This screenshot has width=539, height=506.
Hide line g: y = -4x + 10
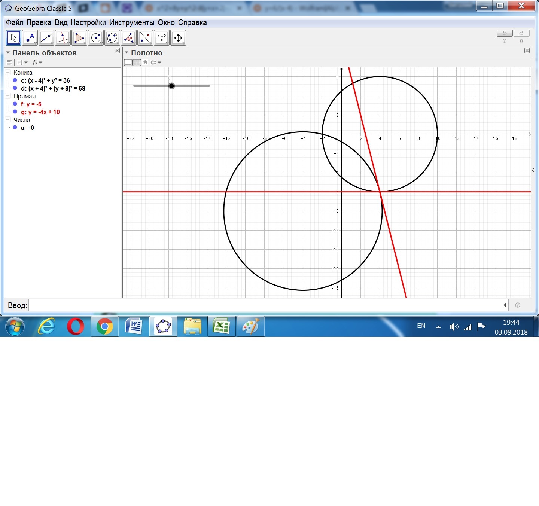pyautogui.click(x=15, y=112)
